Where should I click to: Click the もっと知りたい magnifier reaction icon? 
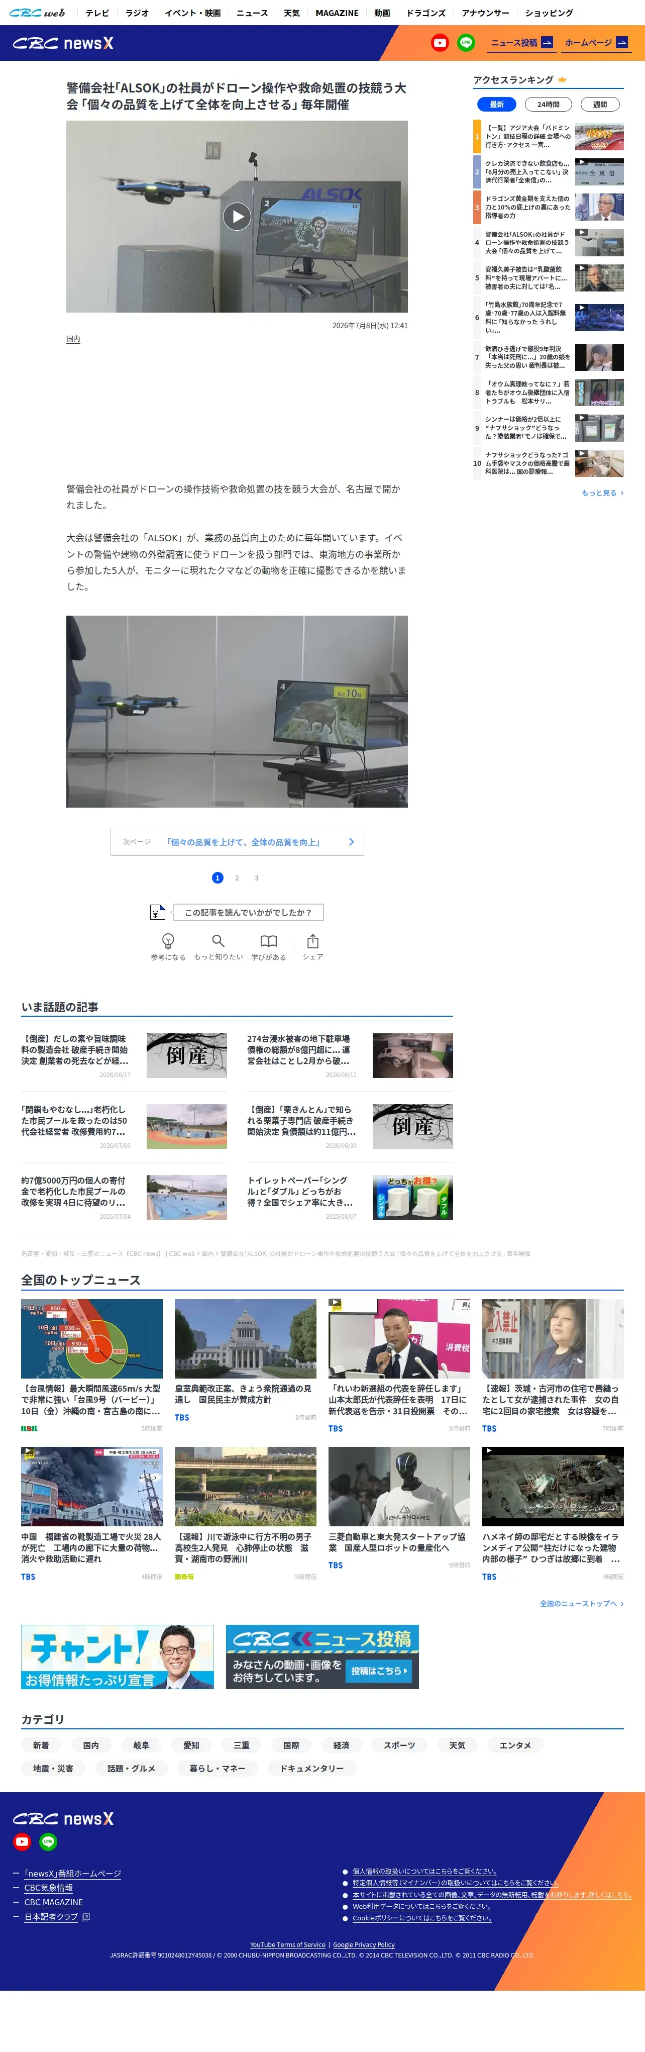[218, 941]
